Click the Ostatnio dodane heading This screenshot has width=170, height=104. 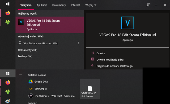tap(37, 75)
